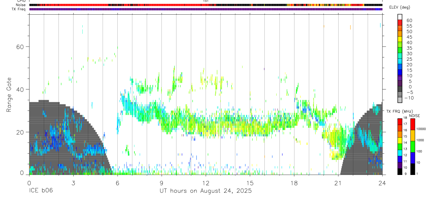Click the cyan TX FRQ swatch between 12 and 13
The image size is (430, 198).
point(400,152)
